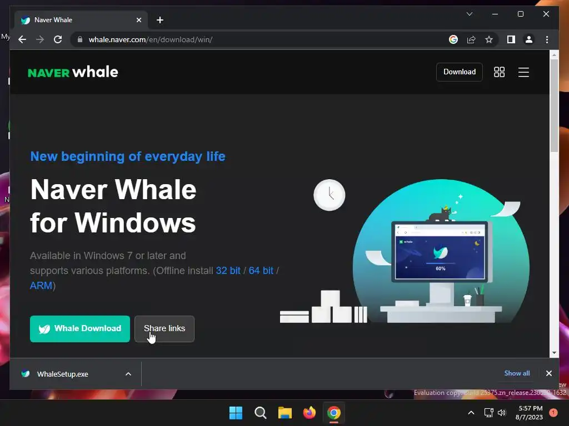
Task: Reload the Naver Whale page
Action: [x=58, y=39]
